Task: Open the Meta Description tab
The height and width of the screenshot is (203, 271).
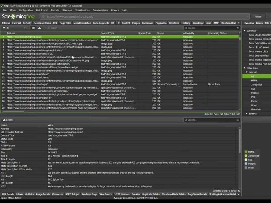Action: point(82,23)
